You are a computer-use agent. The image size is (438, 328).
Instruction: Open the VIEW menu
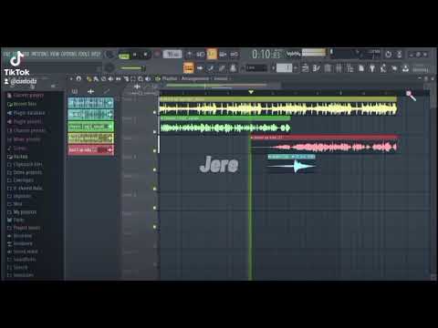(x=55, y=55)
